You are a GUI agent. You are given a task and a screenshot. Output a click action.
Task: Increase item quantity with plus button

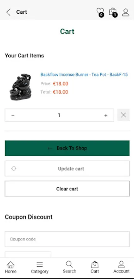106,115
